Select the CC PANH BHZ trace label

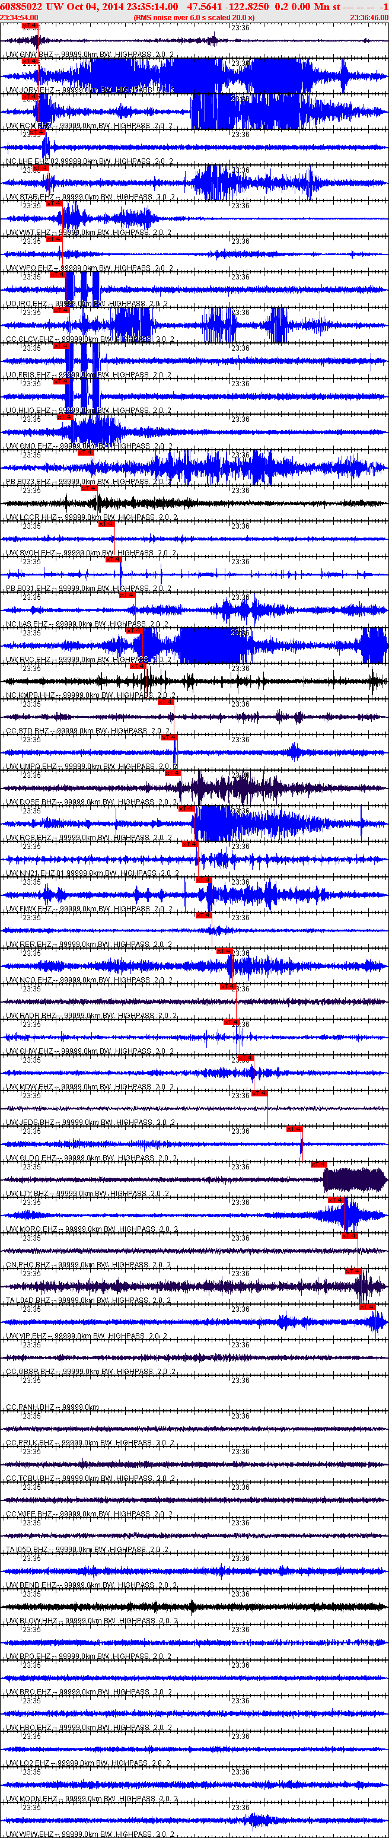(x=52, y=1408)
